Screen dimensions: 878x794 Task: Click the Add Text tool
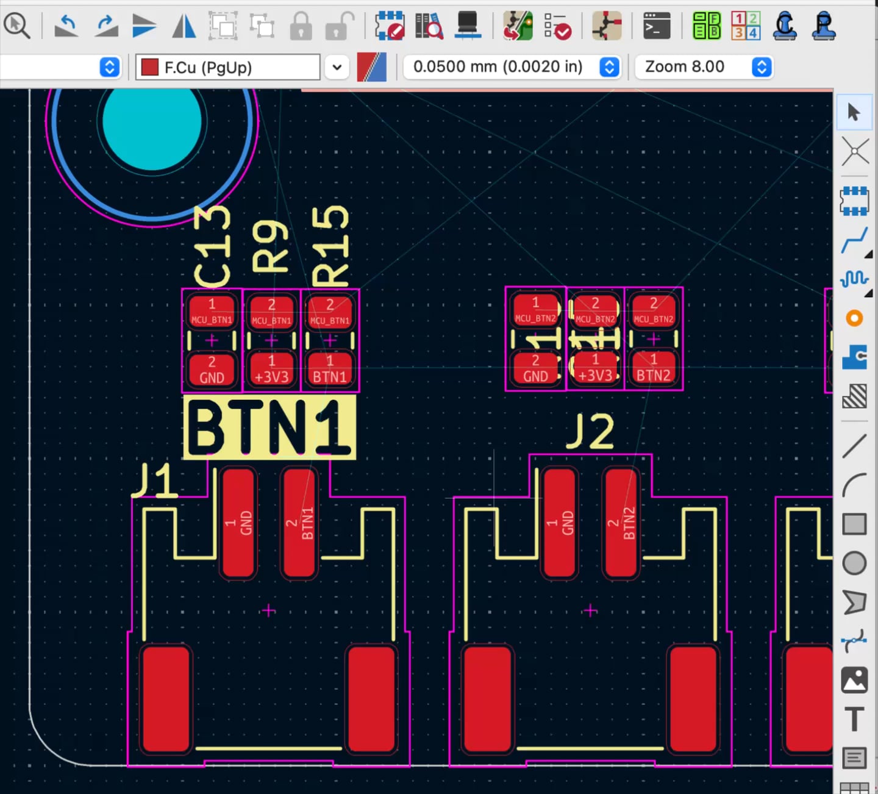pos(854,718)
